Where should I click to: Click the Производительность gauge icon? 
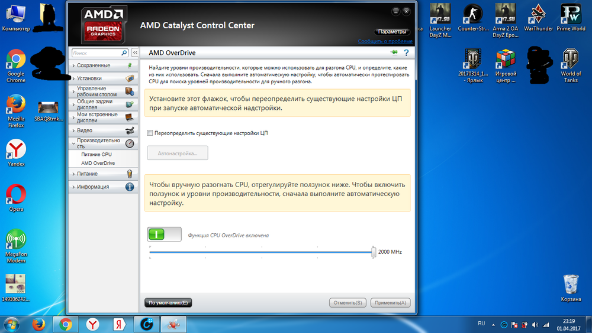pos(130,143)
